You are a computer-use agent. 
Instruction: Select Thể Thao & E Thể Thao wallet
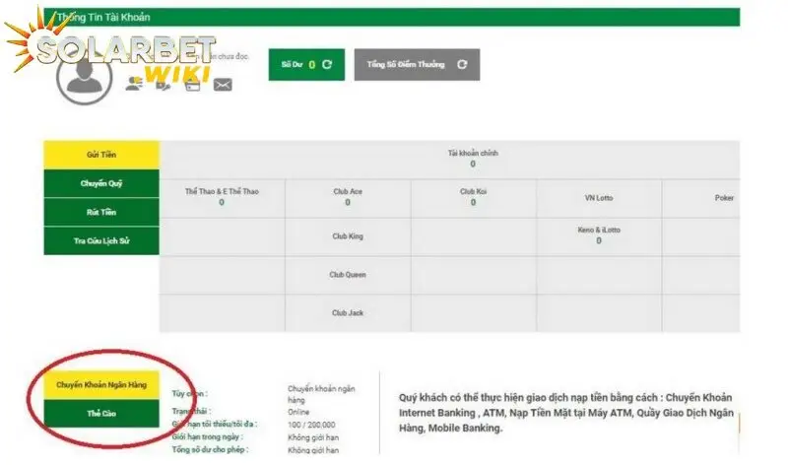(x=223, y=198)
